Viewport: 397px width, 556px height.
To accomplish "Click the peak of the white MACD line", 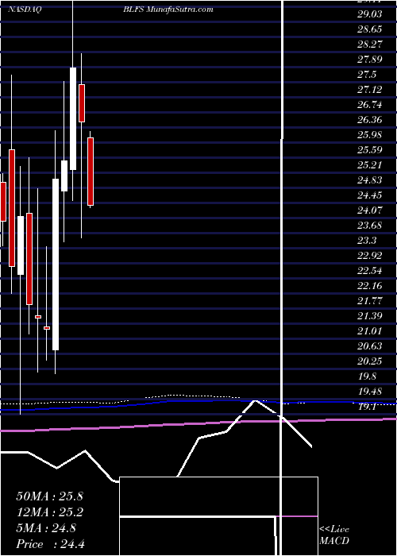I will [x=255, y=400].
